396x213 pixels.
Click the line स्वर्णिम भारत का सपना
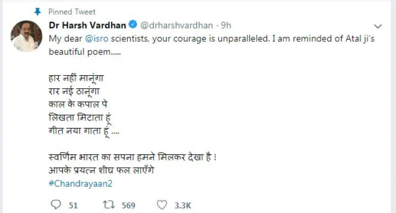tap(133, 157)
